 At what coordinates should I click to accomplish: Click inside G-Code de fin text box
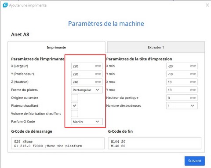(155, 143)
